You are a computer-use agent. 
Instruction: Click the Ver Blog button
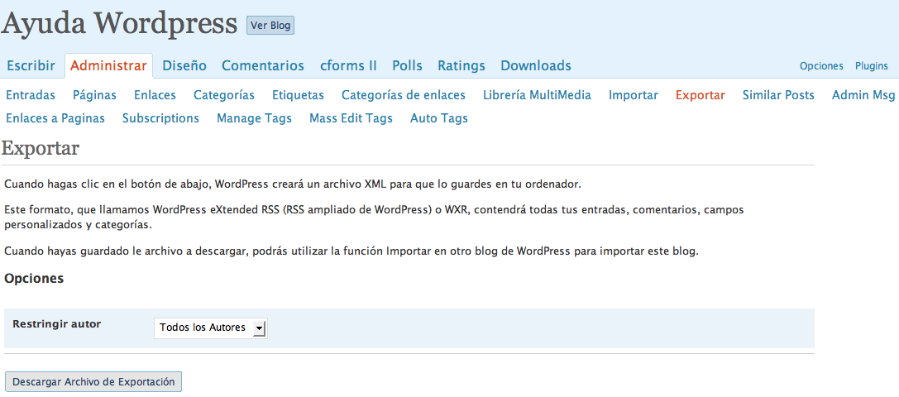tap(270, 26)
